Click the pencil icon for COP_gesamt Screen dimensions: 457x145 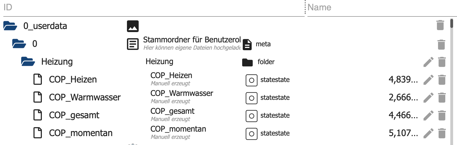pos(428,115)
